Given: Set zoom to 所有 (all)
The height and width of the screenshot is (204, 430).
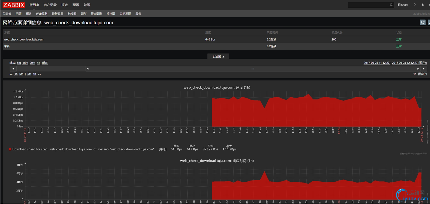Looking at the screenshot, I should [x=45, y=63].
